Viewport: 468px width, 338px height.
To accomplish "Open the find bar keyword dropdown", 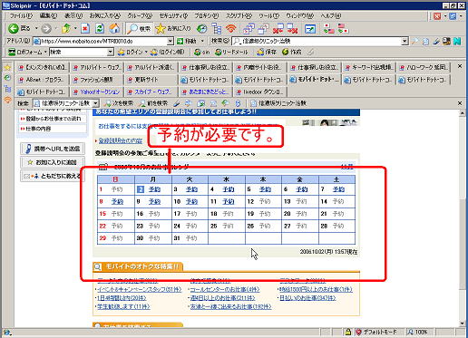I will [95, 103].
